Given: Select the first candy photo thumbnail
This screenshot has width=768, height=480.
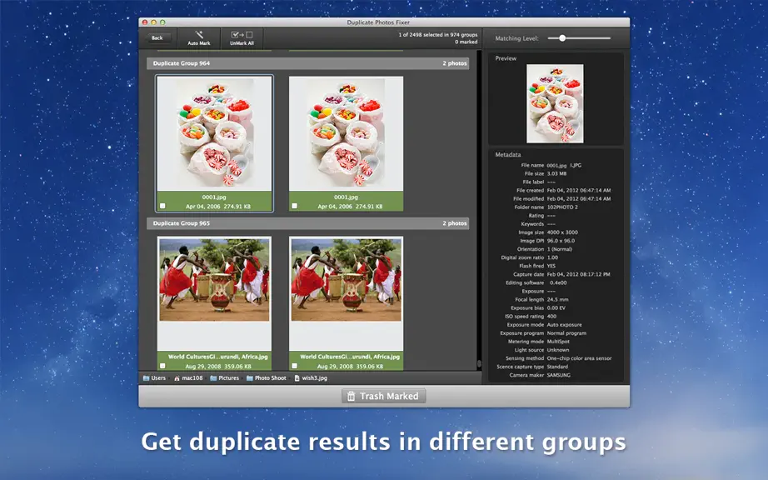Looking at the screenshot, I should pos(215,133).
